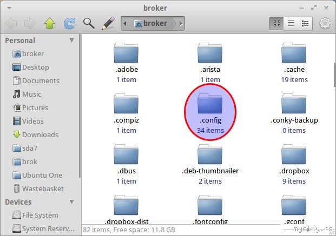Select the .dropbox folder icon
Image resolution: width=336 pixels, height=236 pixels.
tap(294, 154)
